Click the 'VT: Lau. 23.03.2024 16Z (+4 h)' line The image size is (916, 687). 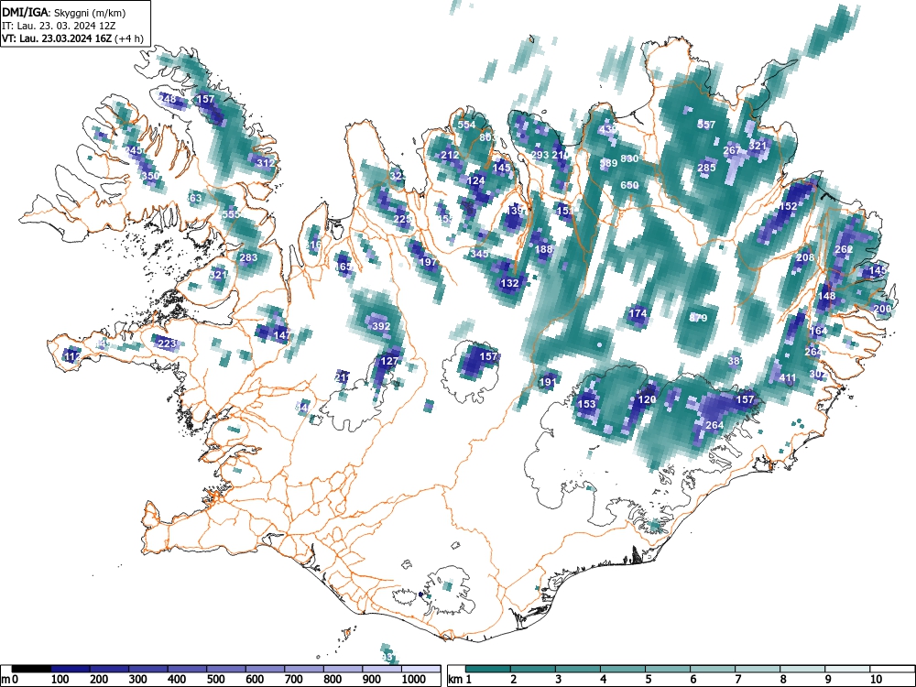click(x=73, y=38)
